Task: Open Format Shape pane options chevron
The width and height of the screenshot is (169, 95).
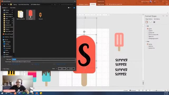Action: (x=163, y=16)
